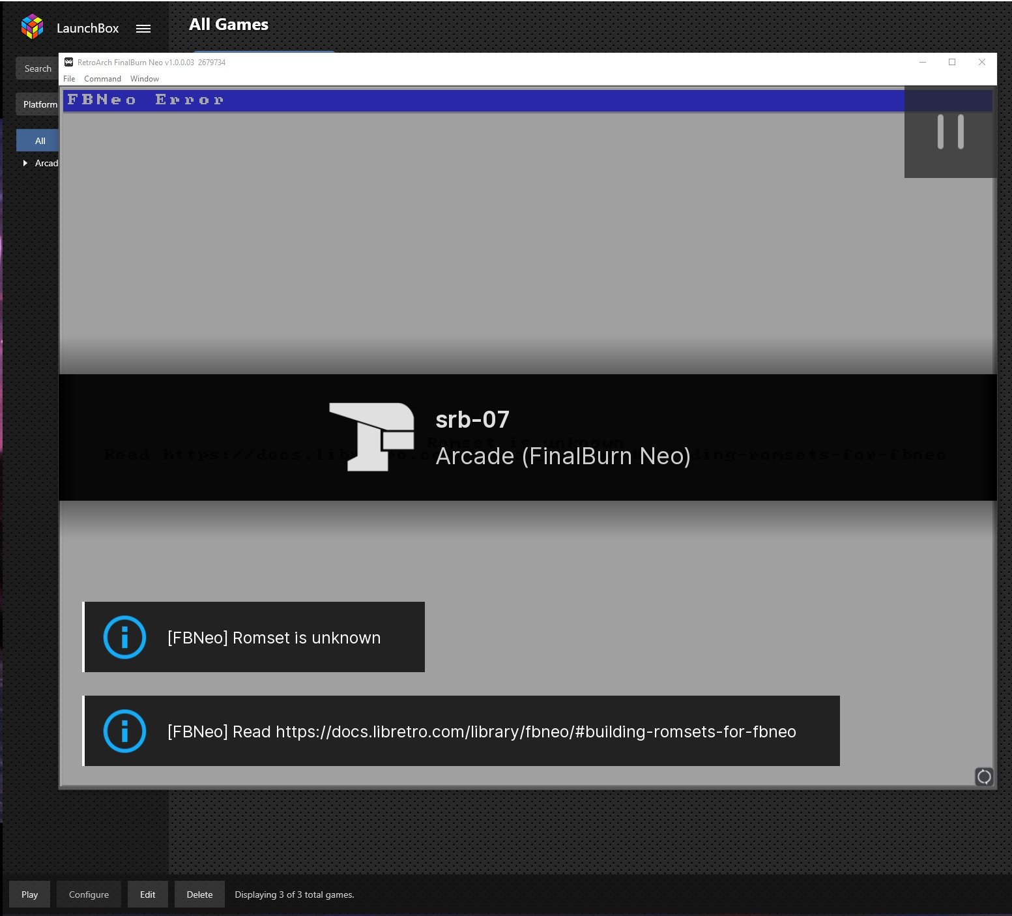The image size is (1012, 916).
Task: Click the pause indicator overlay in RetroArch
Action: pos(950,132)
